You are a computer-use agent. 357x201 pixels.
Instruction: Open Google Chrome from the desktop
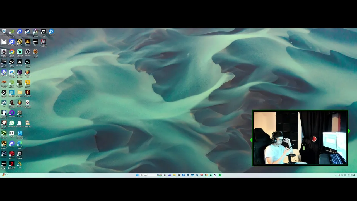pyautogui.click(x=12, y=53)
